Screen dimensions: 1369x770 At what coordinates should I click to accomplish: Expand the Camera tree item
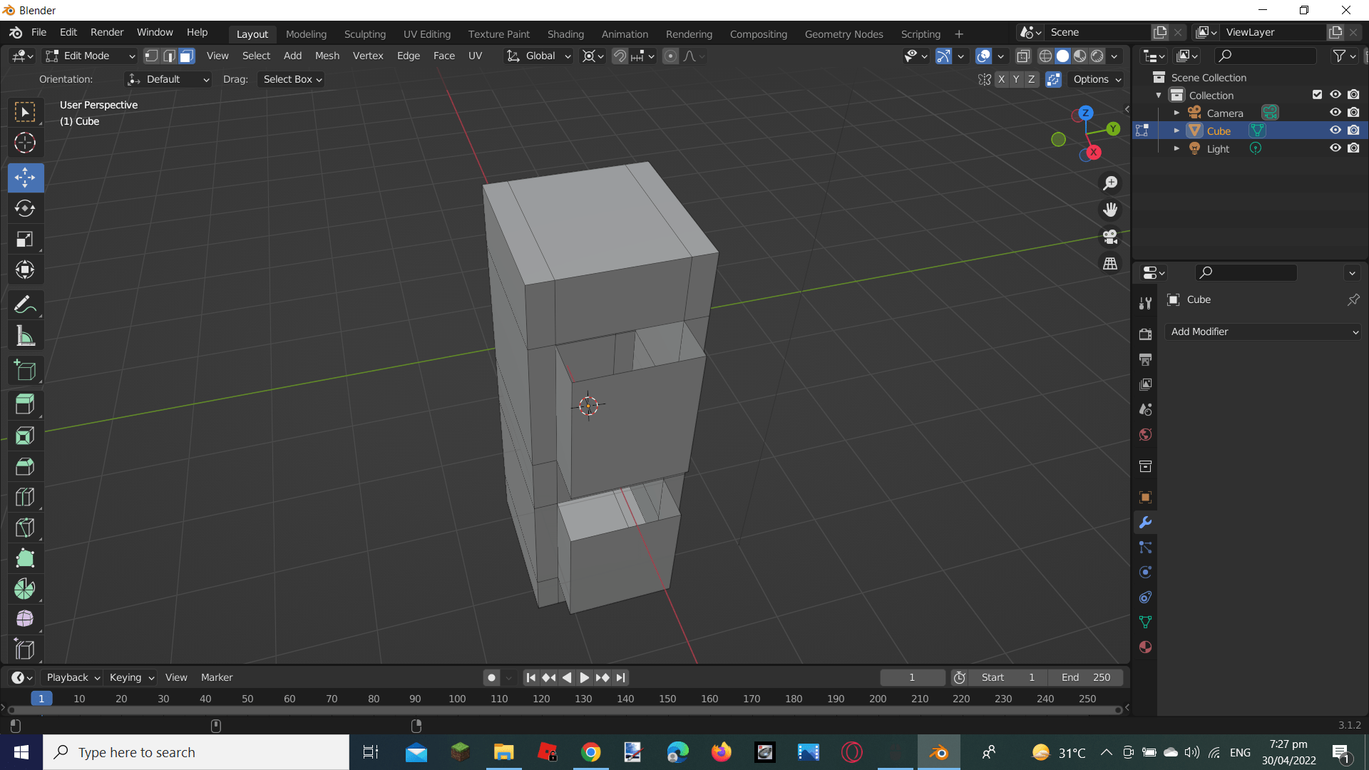tap(1176, 113)
